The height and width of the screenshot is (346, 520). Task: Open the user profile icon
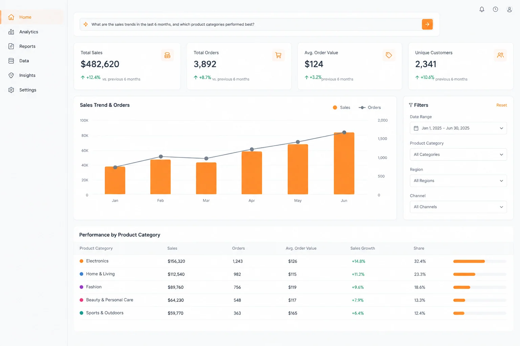pyautogui.click(x=509, y=9)
